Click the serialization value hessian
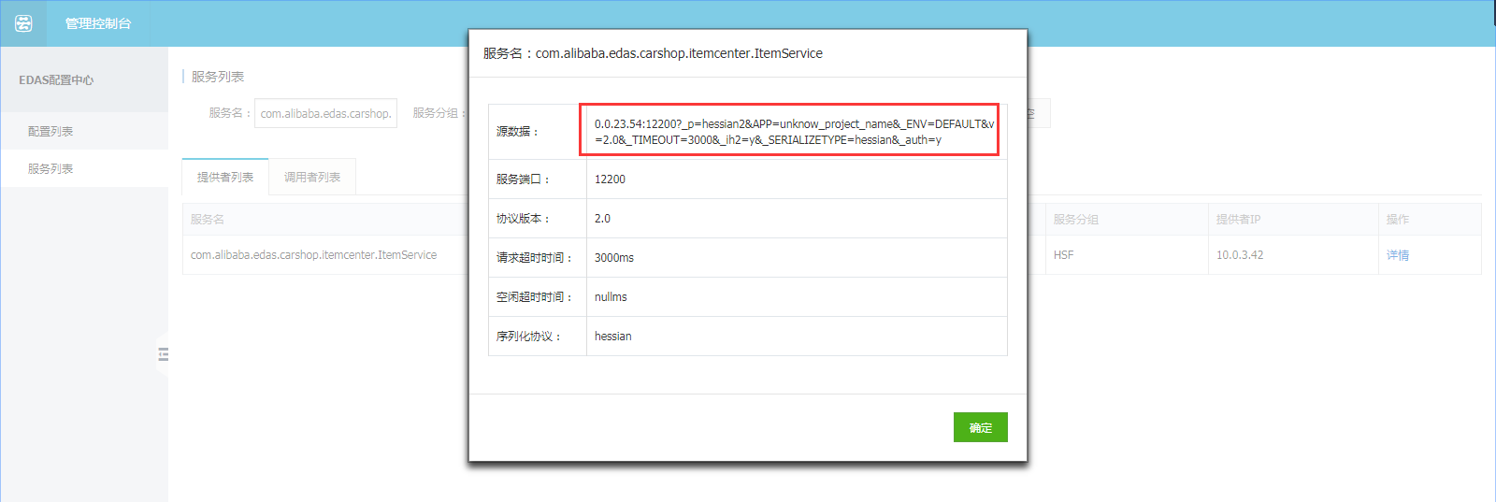 (613, 337)
